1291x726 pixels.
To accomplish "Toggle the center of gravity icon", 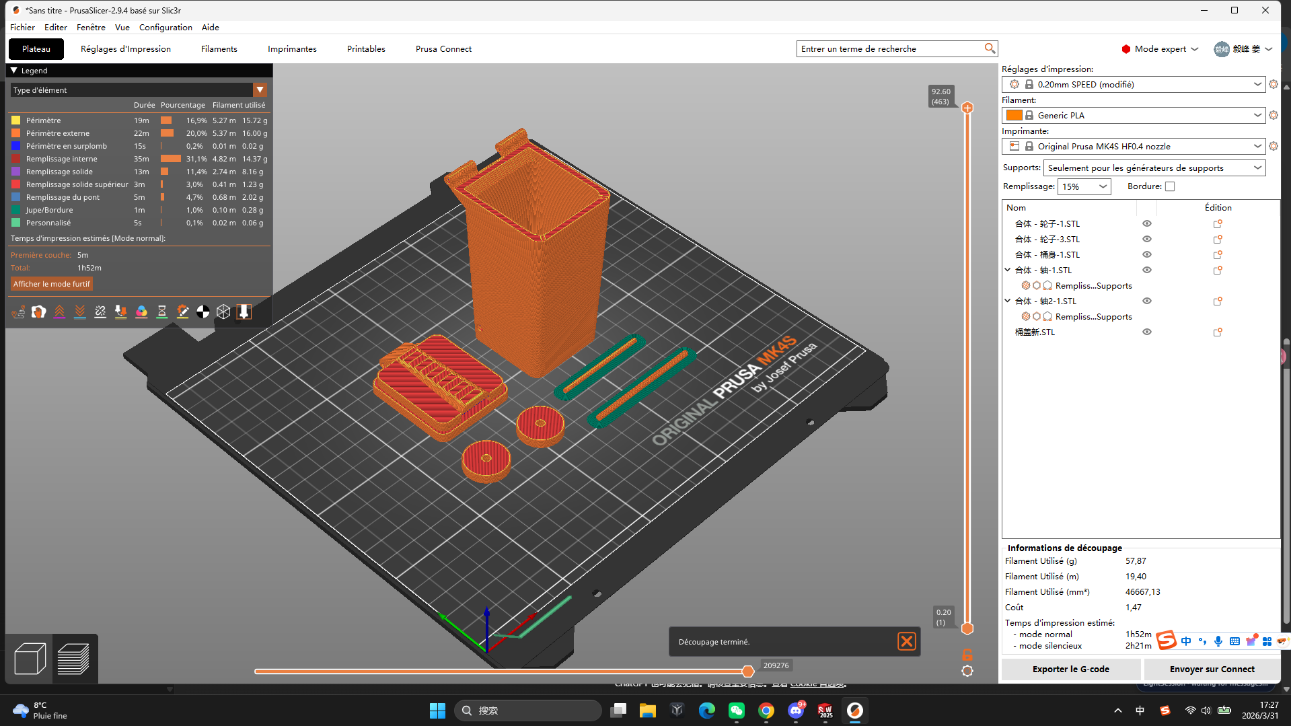I will click(202, 312).
